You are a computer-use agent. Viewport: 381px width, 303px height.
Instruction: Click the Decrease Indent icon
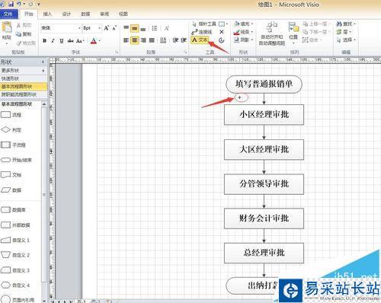tap(175, 40)
